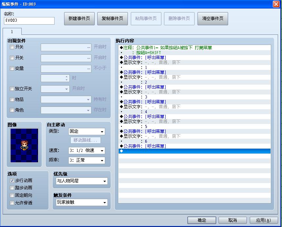Select the 显示文字 command above text 1
The height and width of the screenshot is (227, 282).
point(195,62)
